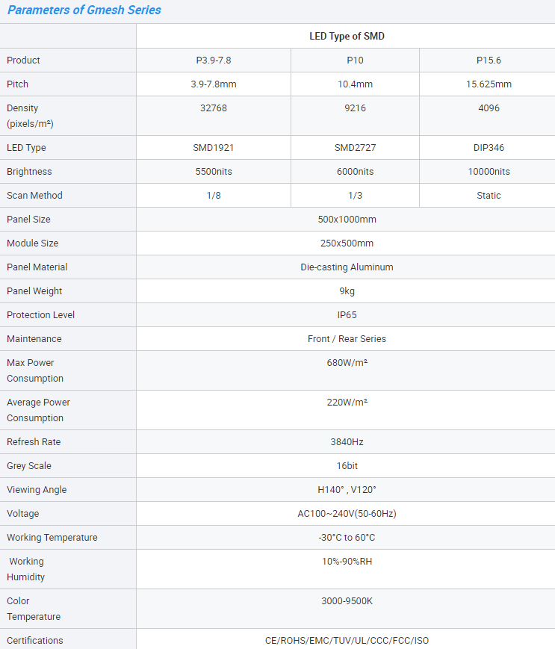Click the P15.6 product cell

coord(489,60)
